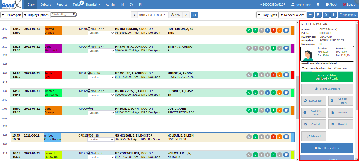This screenshot has width=359, height=161.
Task: Open the Debtors menu
Action: 46,4
